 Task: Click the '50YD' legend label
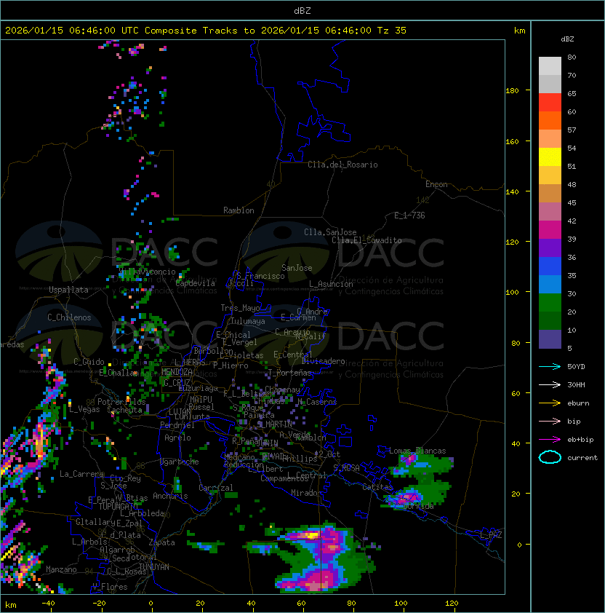(x=576, y=366)
